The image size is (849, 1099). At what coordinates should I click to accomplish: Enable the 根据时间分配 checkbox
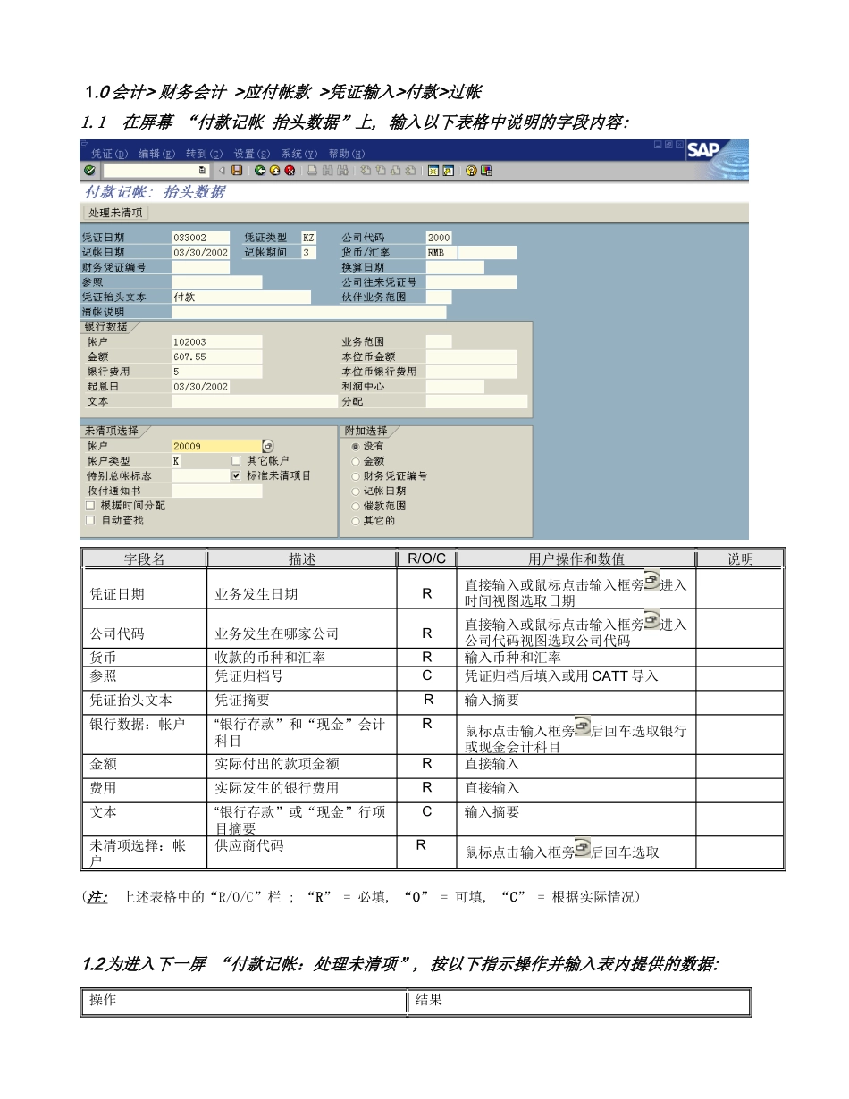89,505
